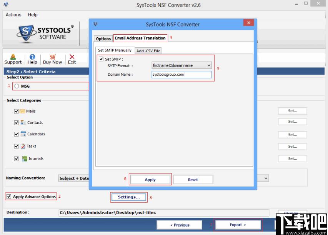
Task: Open the Naming Convention dropdown arrow
Action: (x=266, y=178)
